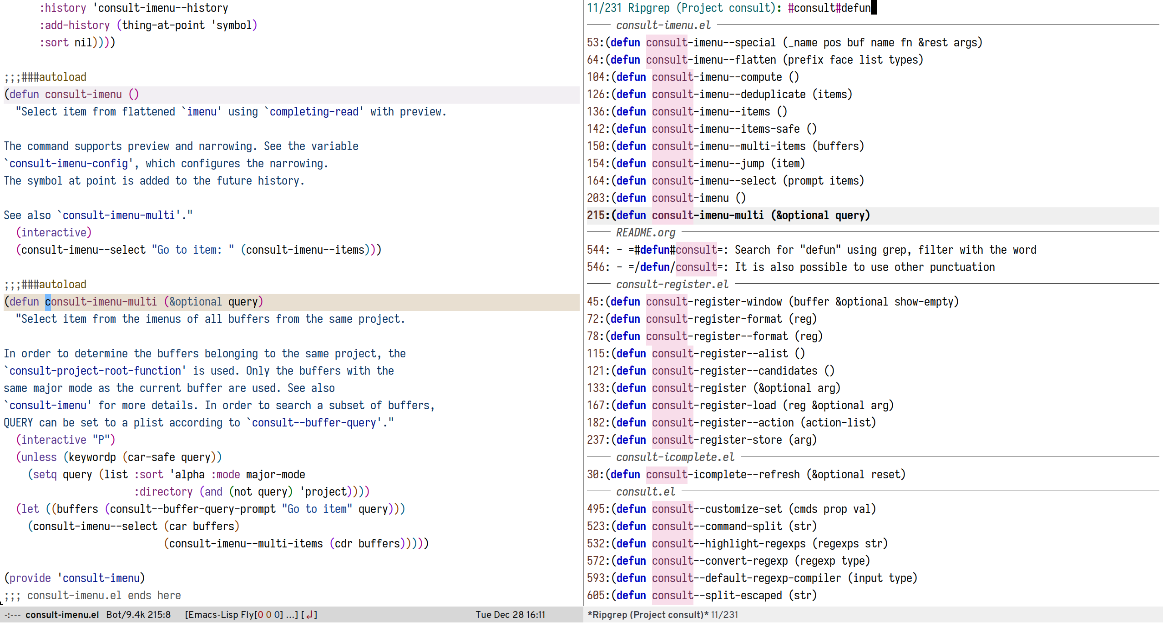The width and height of the screenshot is (1163, 637).
Task: Click the `completing-read' symbol in docstring
Action: coord(314,111)
